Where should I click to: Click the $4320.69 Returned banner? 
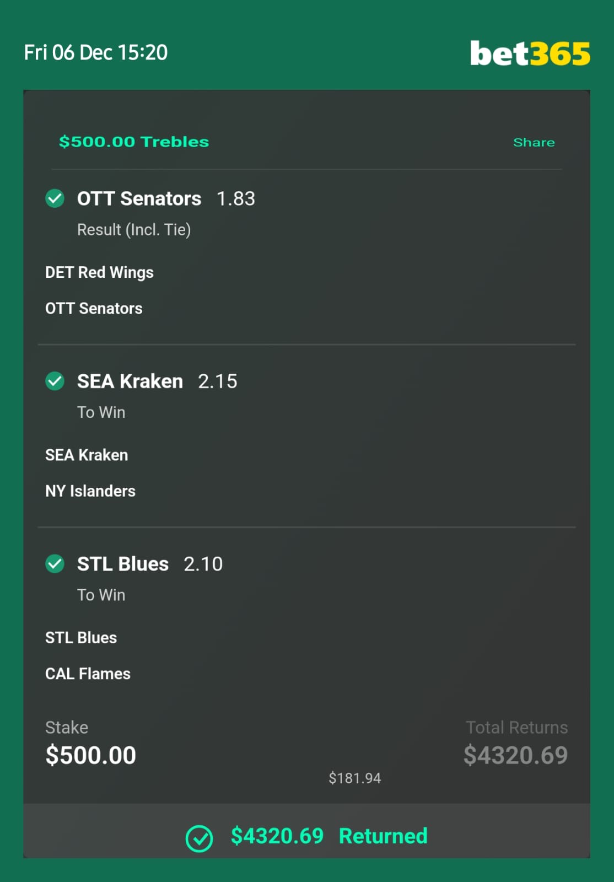(x=306, y=831)
